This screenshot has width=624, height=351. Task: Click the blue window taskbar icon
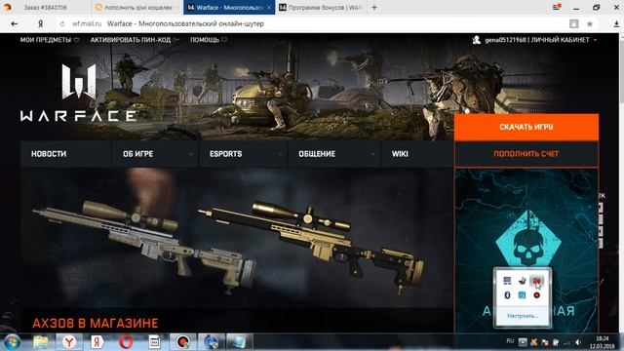coord(240,342)
